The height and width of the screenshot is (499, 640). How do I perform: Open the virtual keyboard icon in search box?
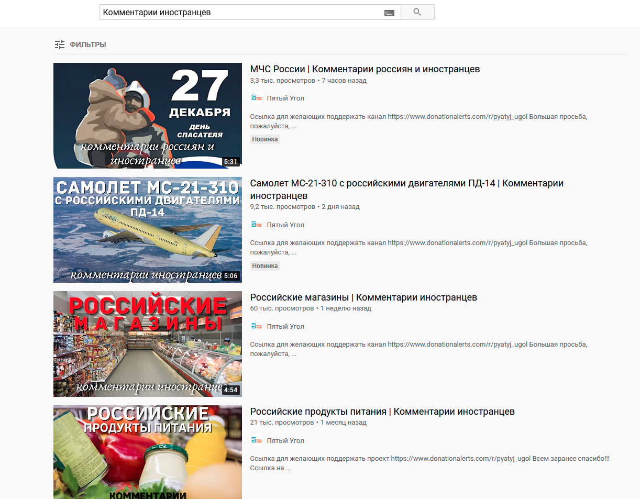click(x=389, y=13)
